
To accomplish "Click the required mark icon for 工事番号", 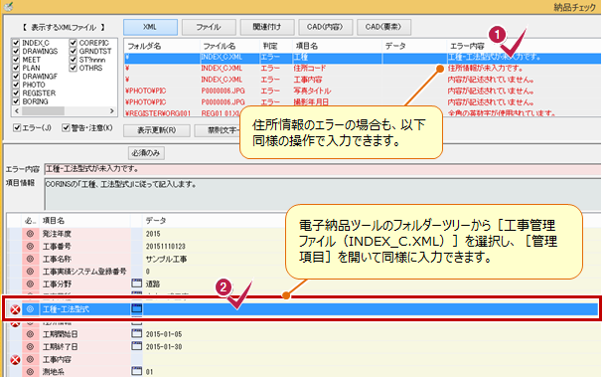I will pos(30,246).
